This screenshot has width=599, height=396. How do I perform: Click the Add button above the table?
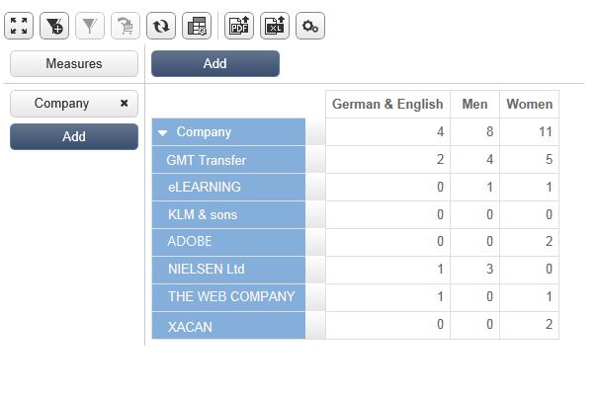tap(214, 63)
